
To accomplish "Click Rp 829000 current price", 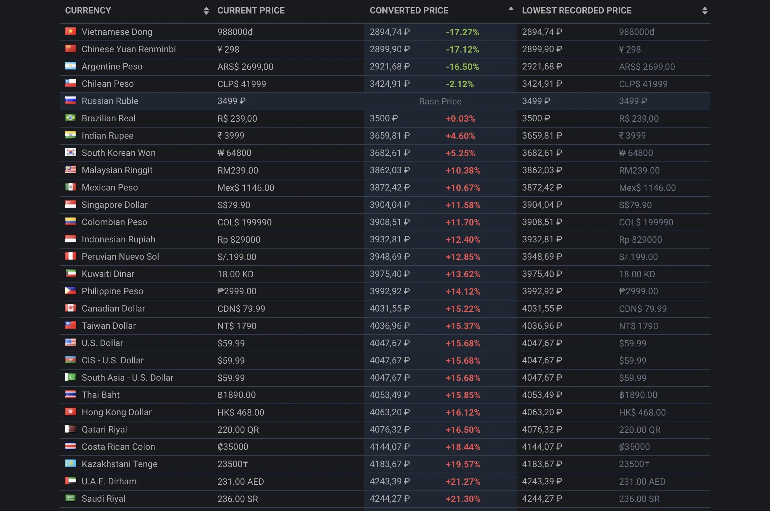I will tap(239, 240).
